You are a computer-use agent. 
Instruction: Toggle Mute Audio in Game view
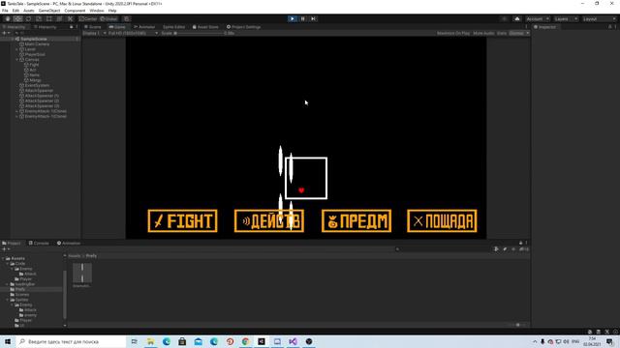coord(483,33)
